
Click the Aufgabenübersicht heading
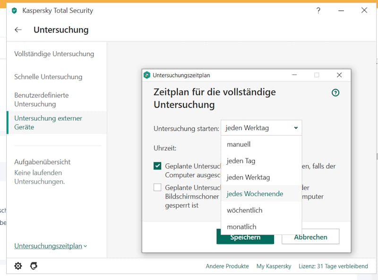(43, 162)
